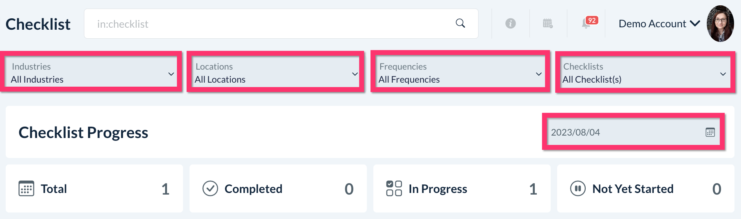Screen dimensions: 741x219
Task: Expand the Checklists dropdown
Action: click(644, 73)
